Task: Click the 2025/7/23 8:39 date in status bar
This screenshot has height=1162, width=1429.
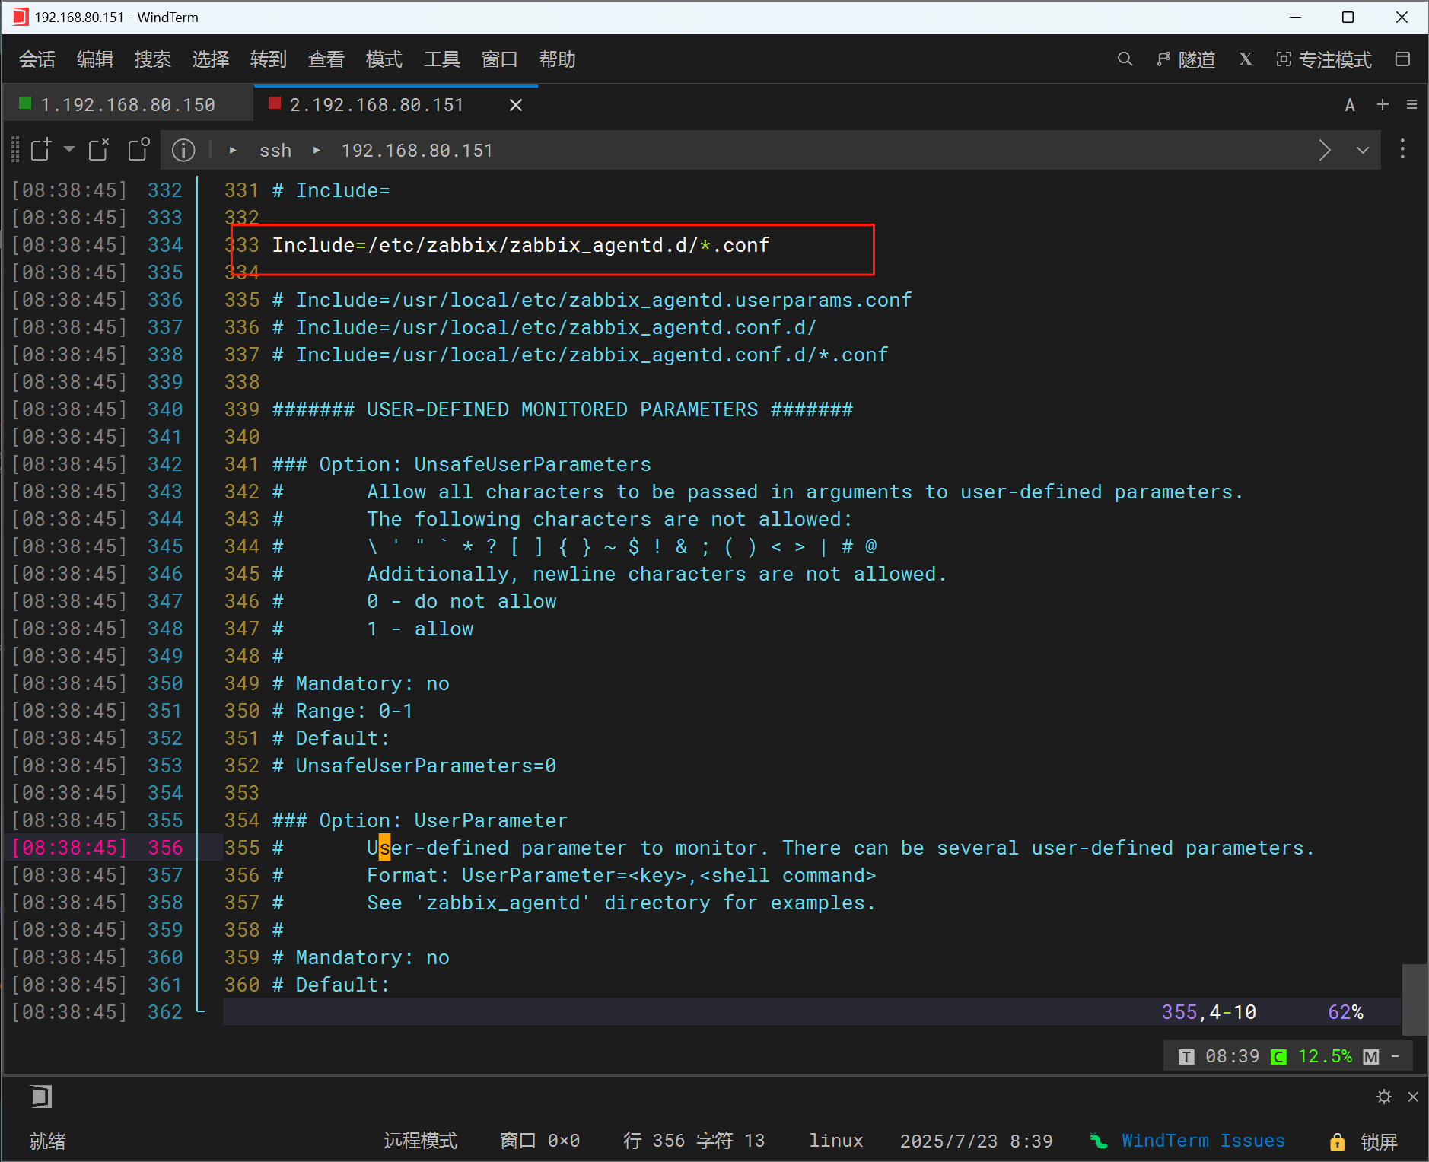Action: 976,1141
